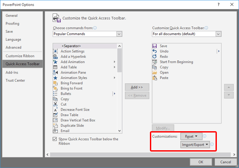Click horizontal scrollbar left arrow
This screenshot has width=239, height=168.
pos(47,155)
